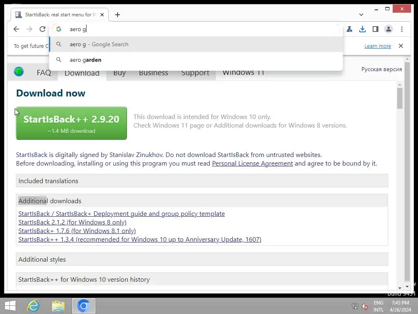Image resolution: width=418 pixels, height=314 pixels.
Task: Open the FAQ tab
Action: (44, 73)
